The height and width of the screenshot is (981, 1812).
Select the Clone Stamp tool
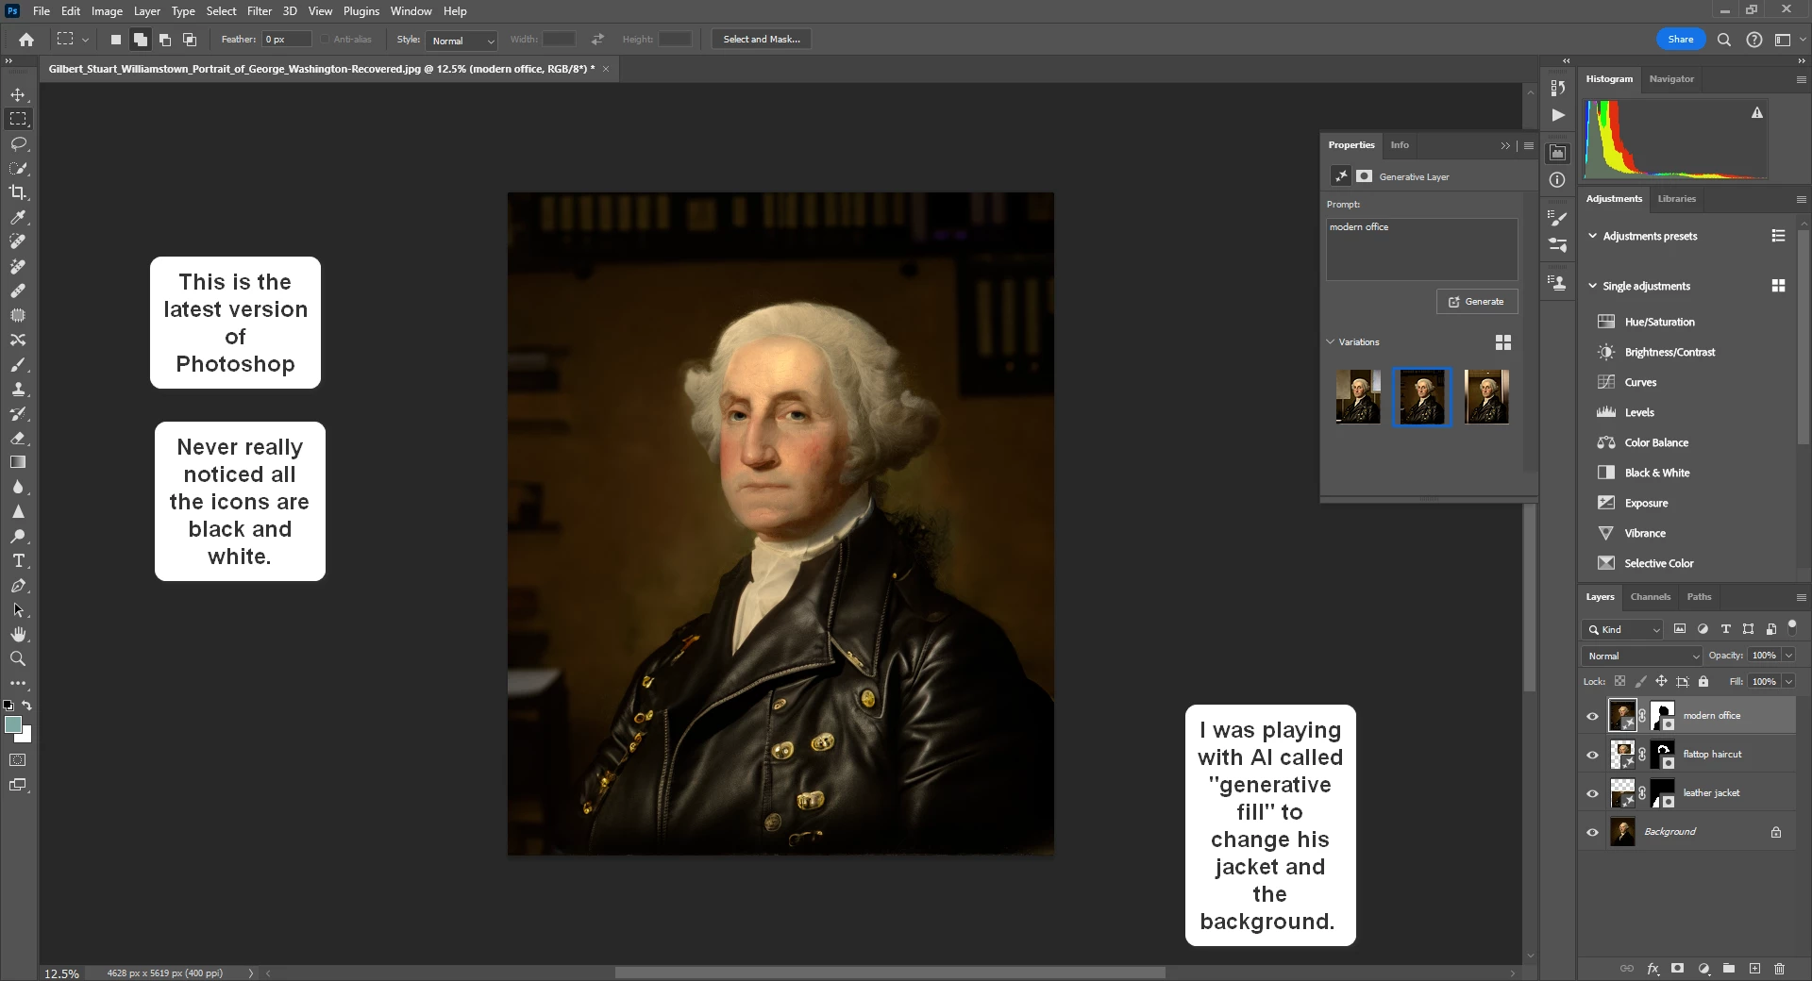[18, 389]
